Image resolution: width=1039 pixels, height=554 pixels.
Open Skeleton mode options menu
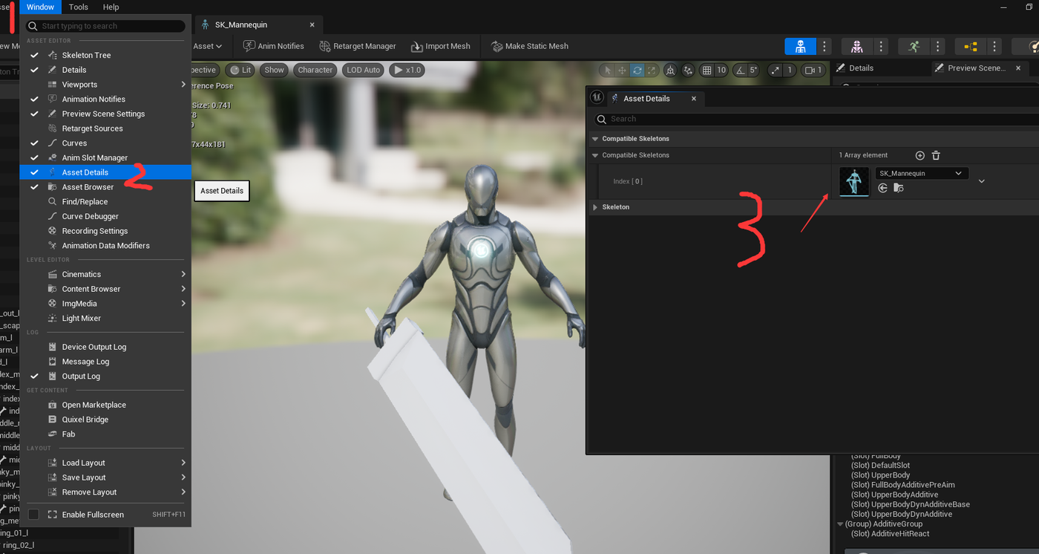823,46
